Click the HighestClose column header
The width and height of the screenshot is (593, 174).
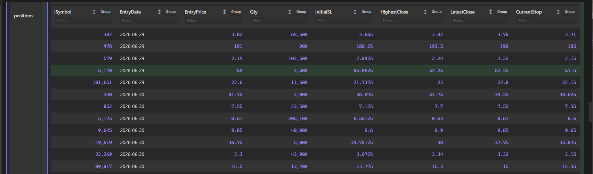394,12
